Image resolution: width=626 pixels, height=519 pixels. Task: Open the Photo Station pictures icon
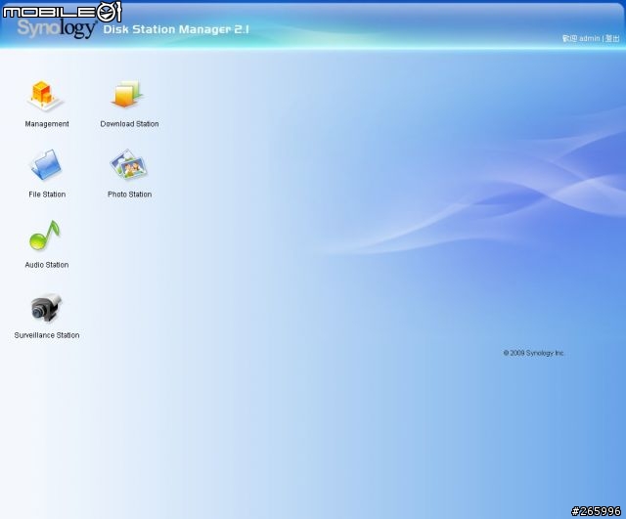tap(128, 164)
